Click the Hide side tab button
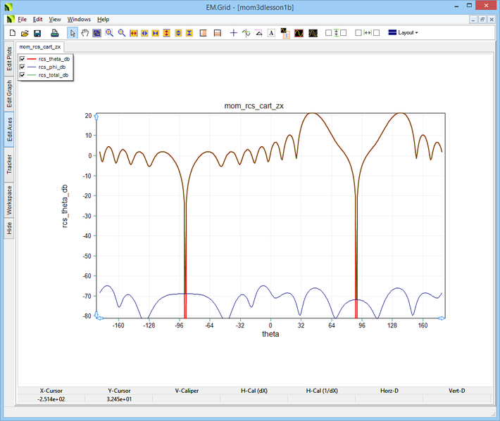Image resolution: width=500 pixels, height=421 pixels. [9, 228]
